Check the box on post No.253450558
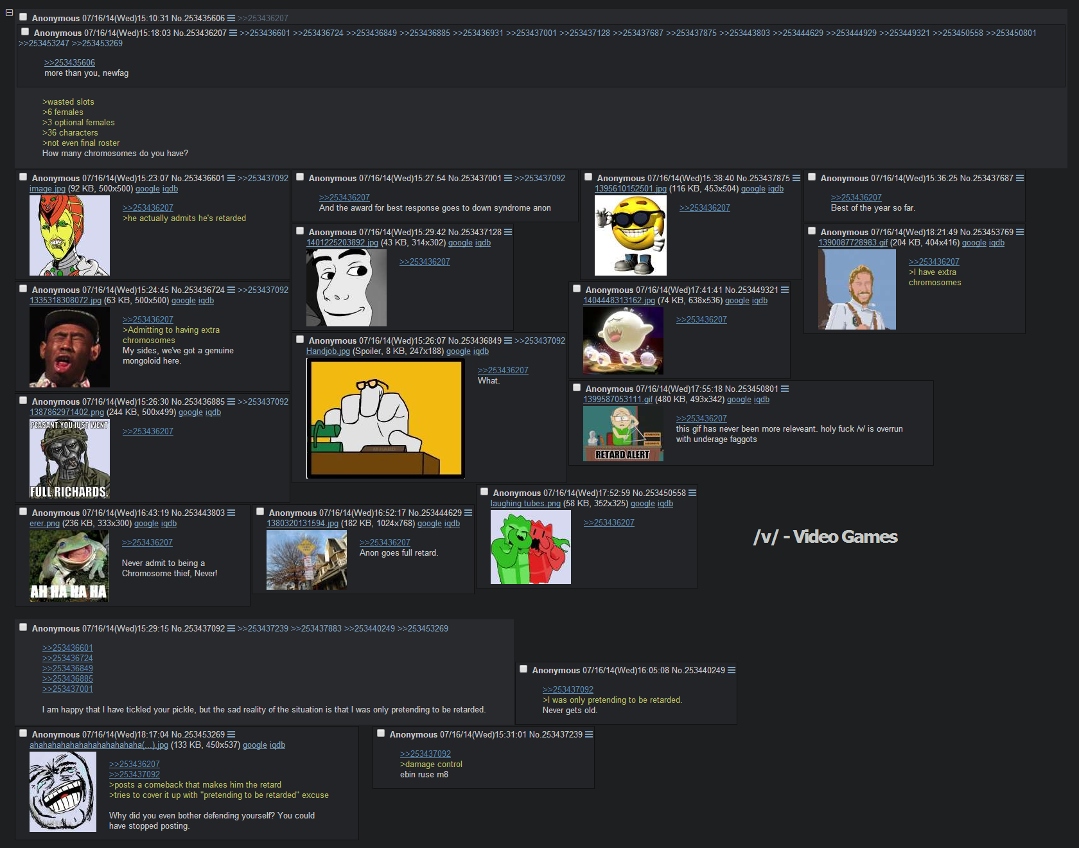The width and height of the screenshot is (1079, 848). coord(484,491)
